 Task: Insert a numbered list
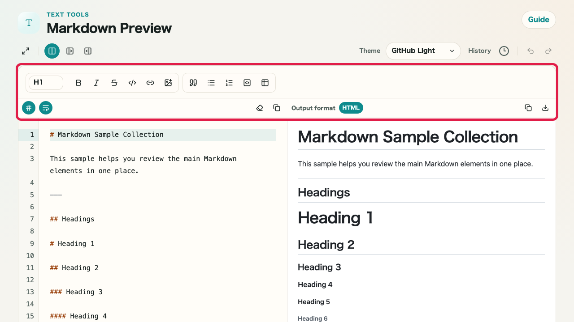229,83
